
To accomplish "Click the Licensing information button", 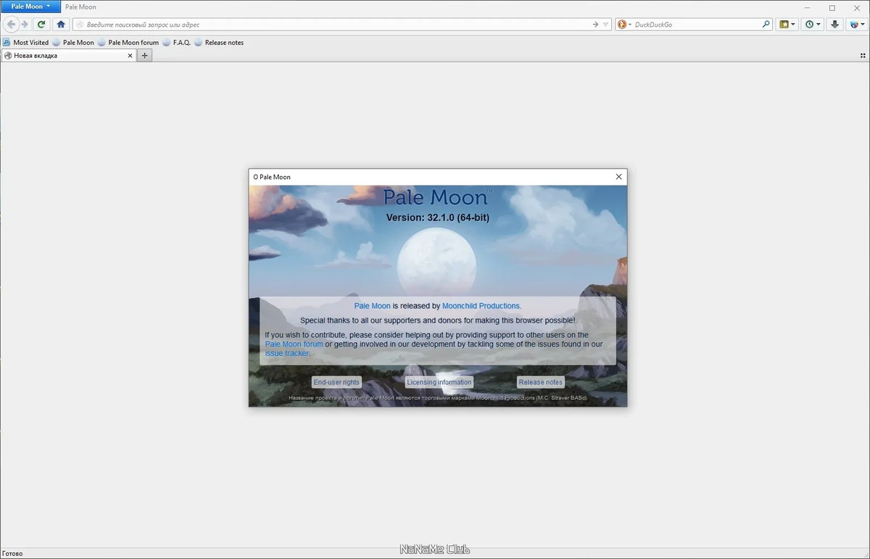I will (x=439, y=382).
